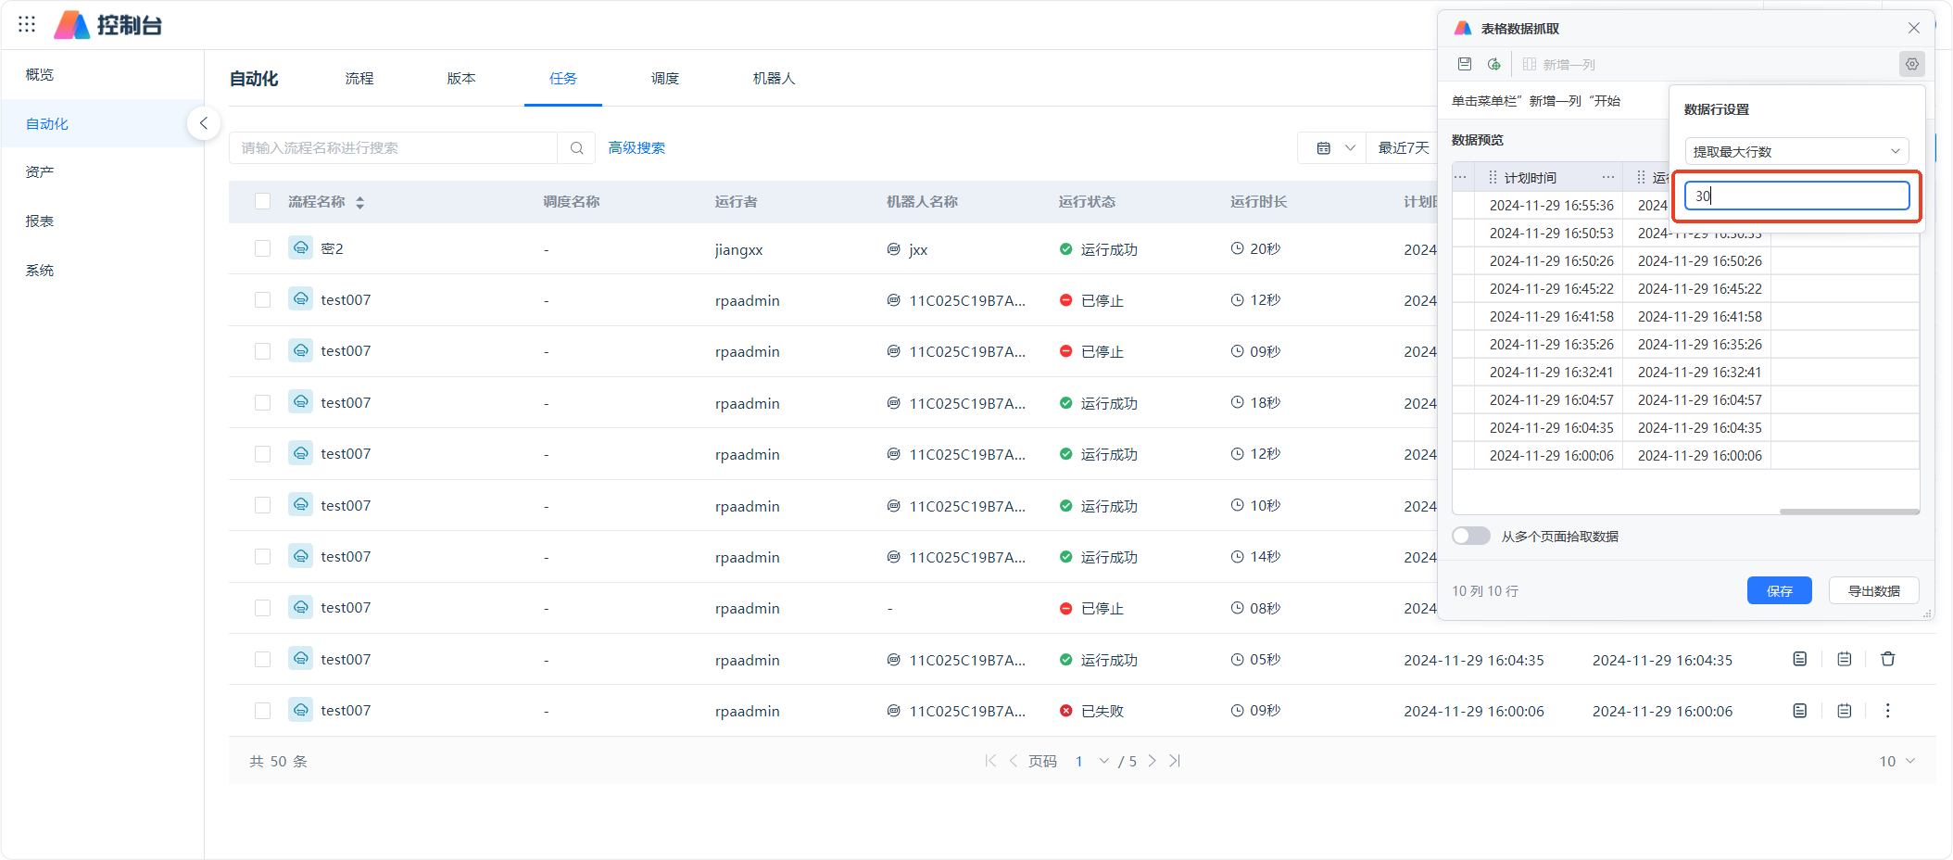The image size is (1953, 860).
Task: Go to first page arrow
Action: coord(990,761)
